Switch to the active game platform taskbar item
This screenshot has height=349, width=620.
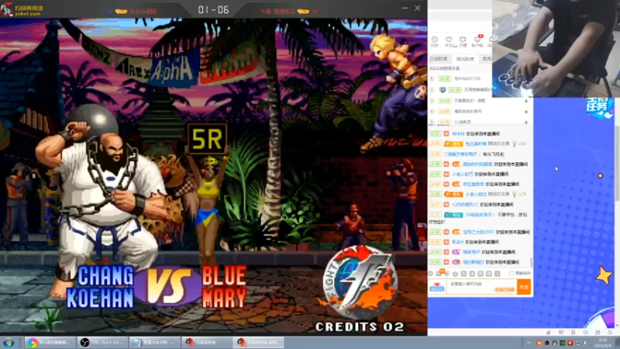259,343
